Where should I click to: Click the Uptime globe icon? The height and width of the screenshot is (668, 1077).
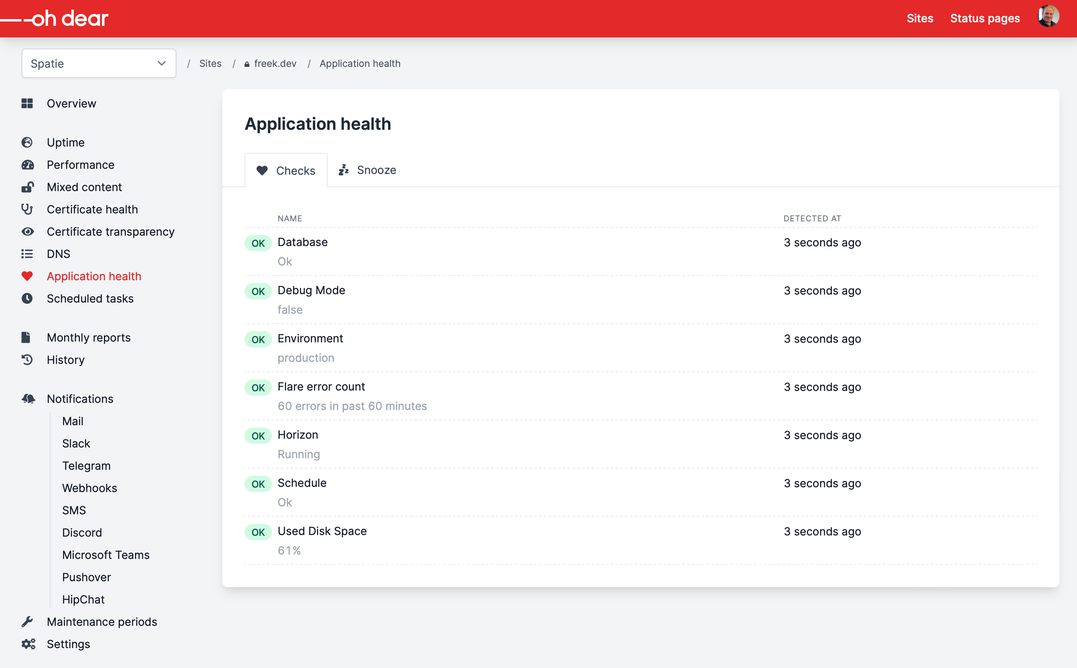pyautogui.click(x=27, y=142)
